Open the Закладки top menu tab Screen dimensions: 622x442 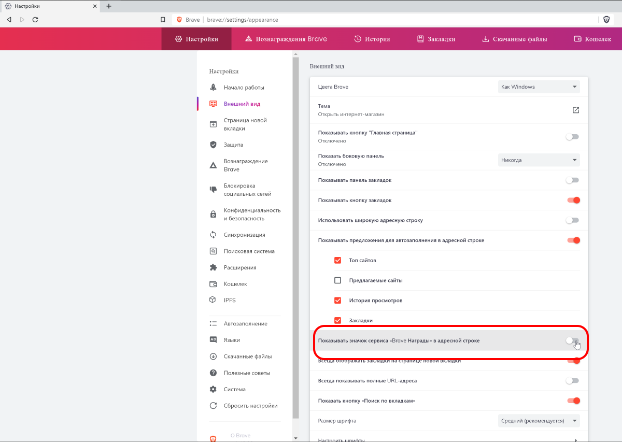click(x=436, y=39)
